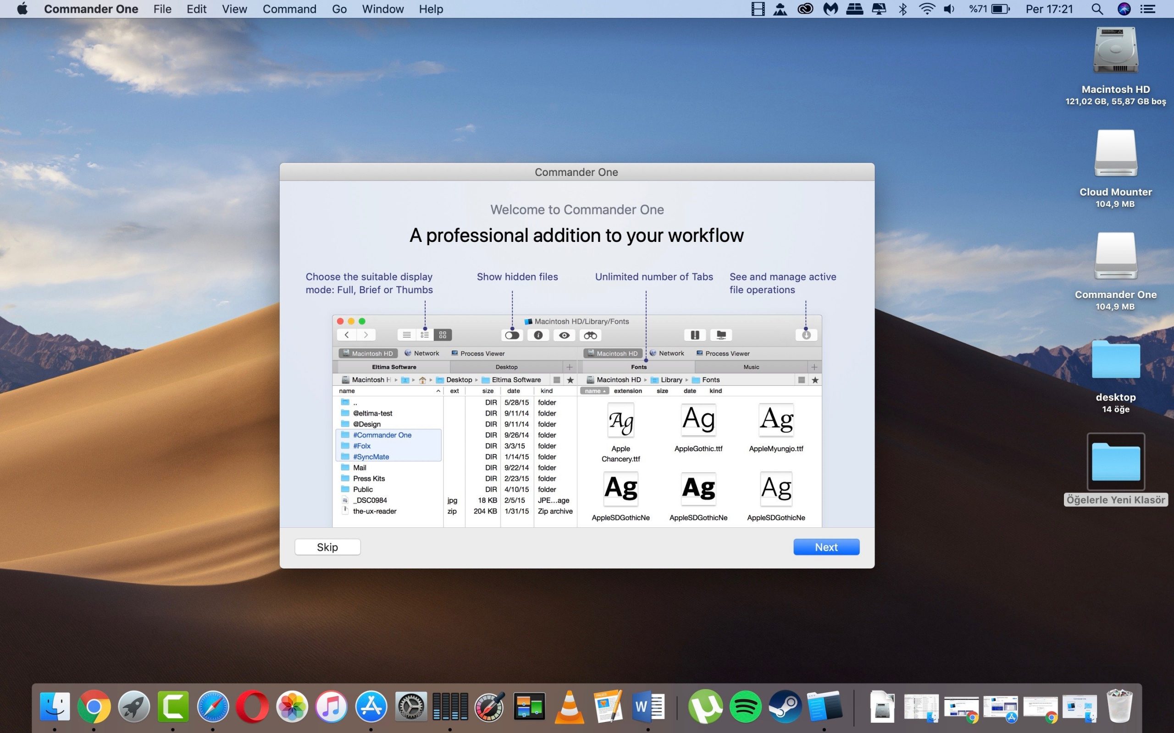The width and height of the screenshot is (1174, 733).
Task: Click the archive compress toolbar icon
Action: coord(695,335)
